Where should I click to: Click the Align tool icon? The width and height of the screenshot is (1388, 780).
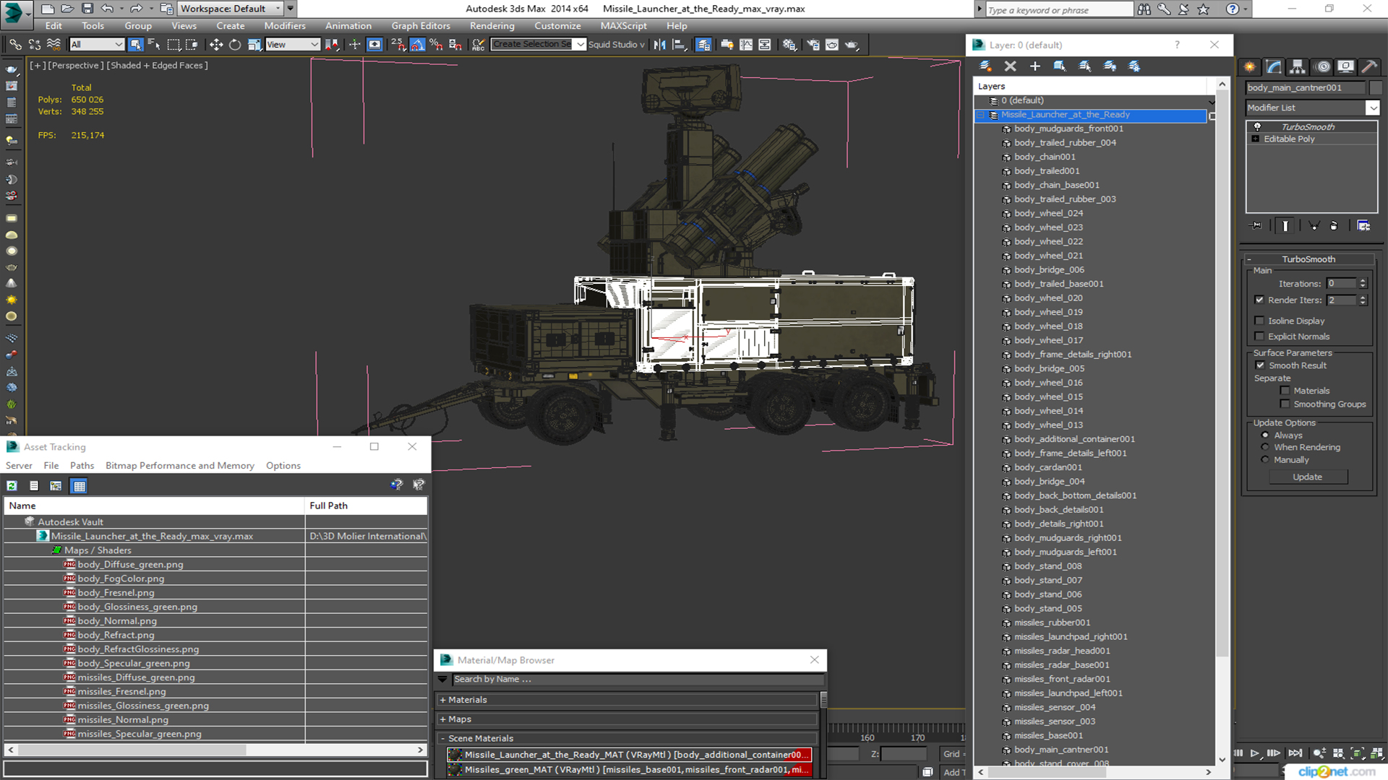pyautogui.click(x=679, y=45)
